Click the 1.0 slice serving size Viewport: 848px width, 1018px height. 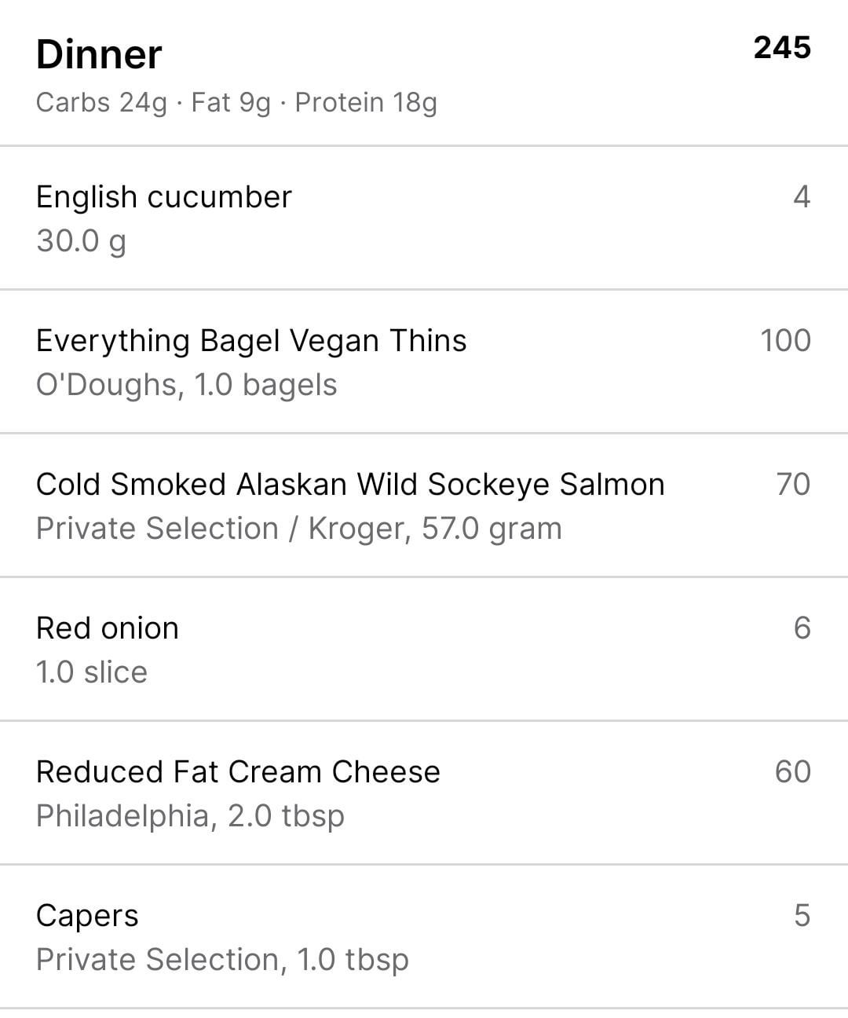pos(92,672)
